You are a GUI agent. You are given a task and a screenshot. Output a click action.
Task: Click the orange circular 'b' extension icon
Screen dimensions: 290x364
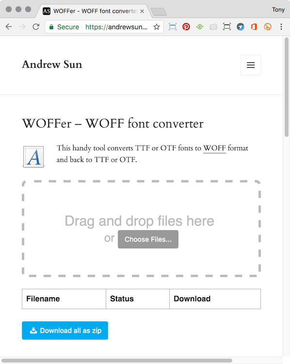pyautogui.click(x=268, y=27)
